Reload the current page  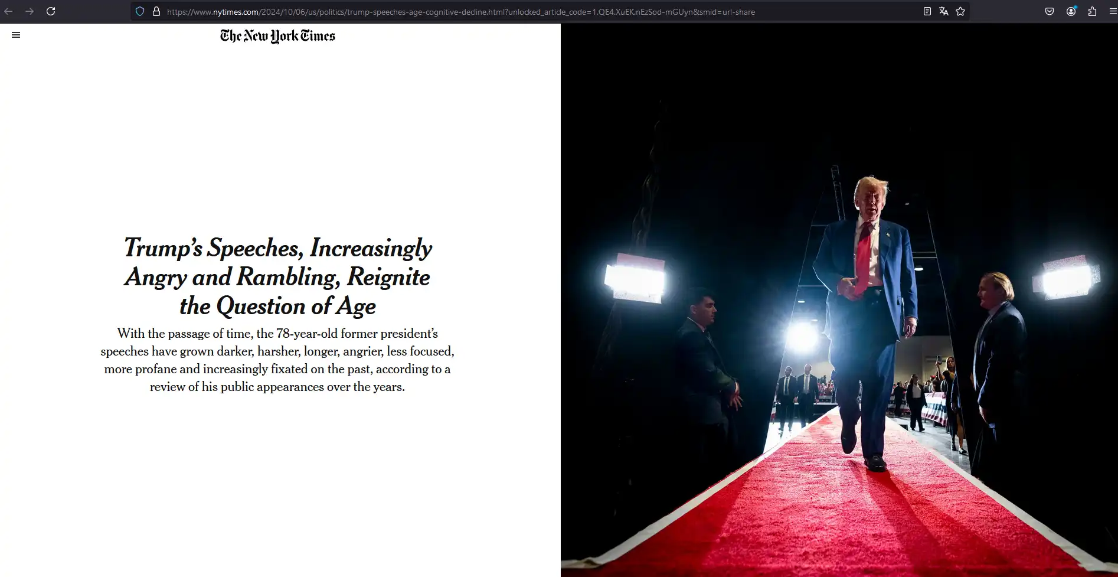tap(51, 11)
